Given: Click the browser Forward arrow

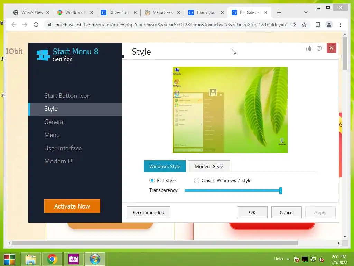Looking at the screenshot, I should pos(25,25).
